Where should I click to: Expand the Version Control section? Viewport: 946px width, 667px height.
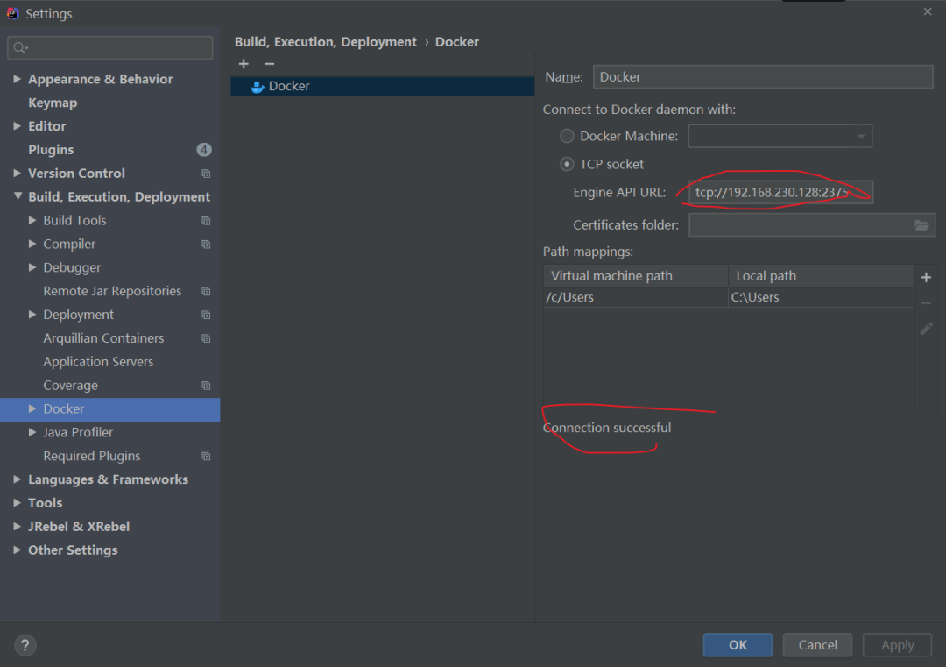(x=17, y=174)
